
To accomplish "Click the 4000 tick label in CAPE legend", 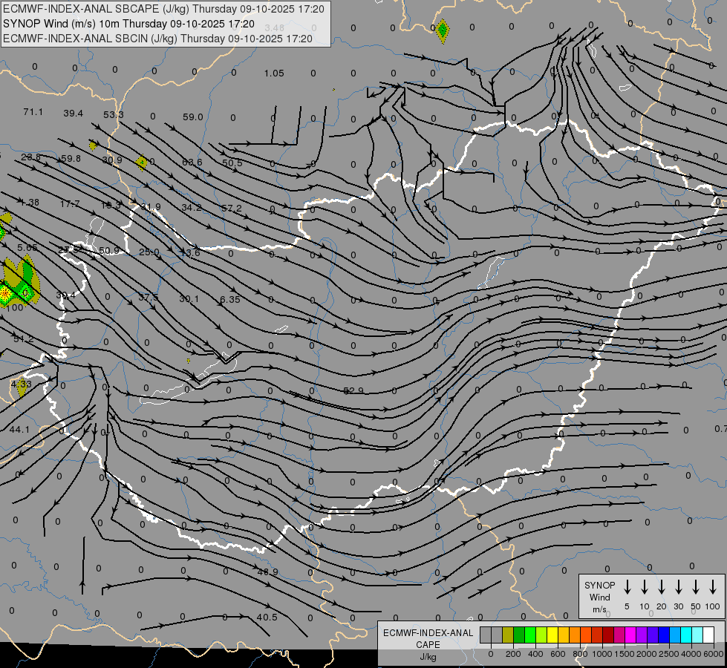I will tap(691, 654).
